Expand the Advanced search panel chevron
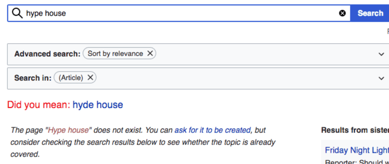This screenshot has width=389, height=164. [x=381, y=54]
